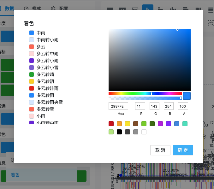Select the 多云转雪 color swatch

[x=32, y=109]
